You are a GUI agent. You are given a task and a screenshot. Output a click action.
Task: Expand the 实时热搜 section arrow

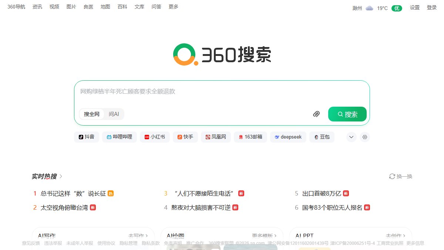61,176
